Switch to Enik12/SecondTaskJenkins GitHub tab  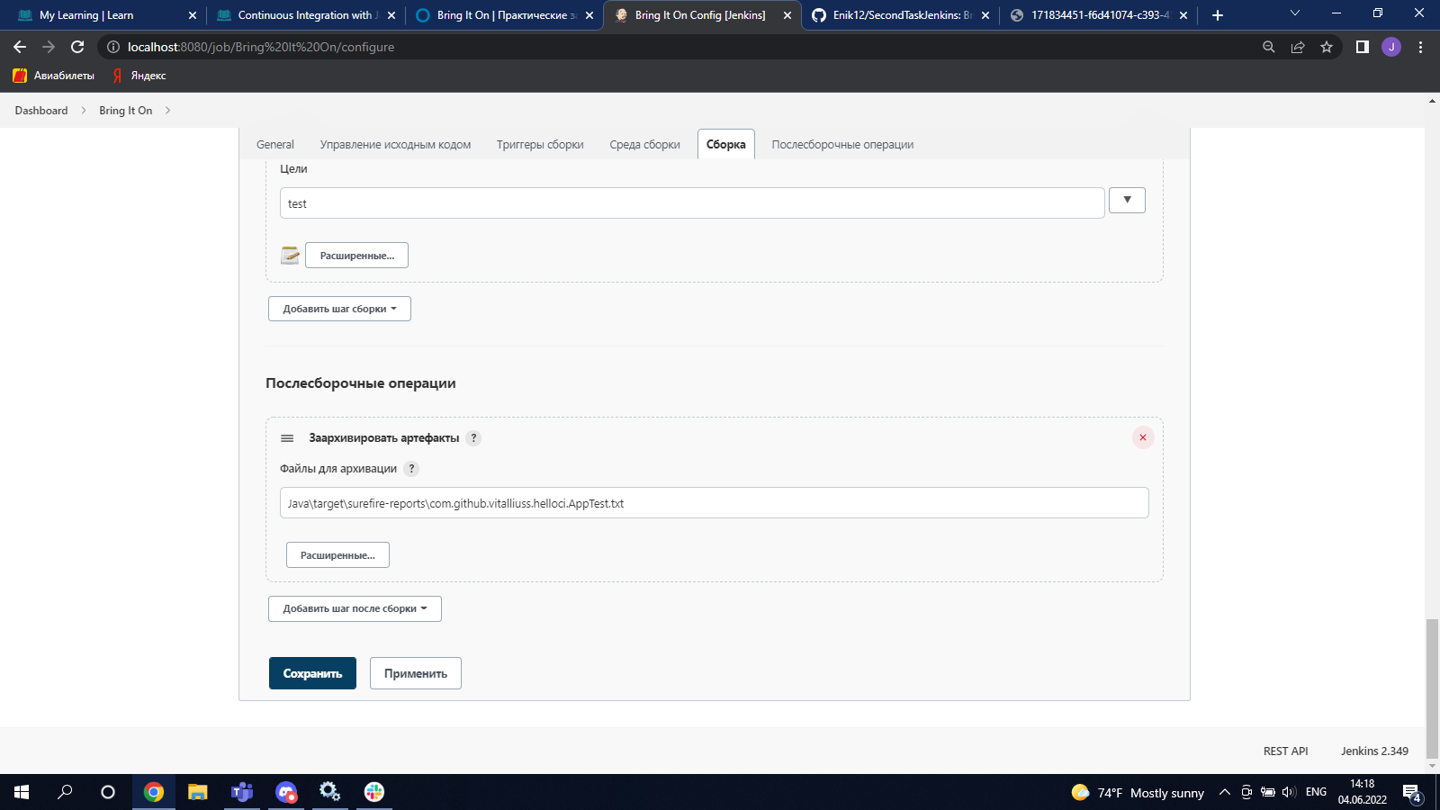900,15
